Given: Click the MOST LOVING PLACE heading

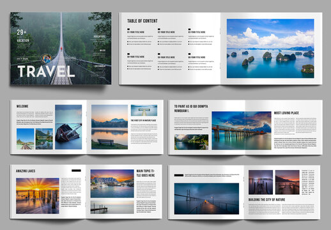Looking at the screenshot, I should click(x=286, y=113).
